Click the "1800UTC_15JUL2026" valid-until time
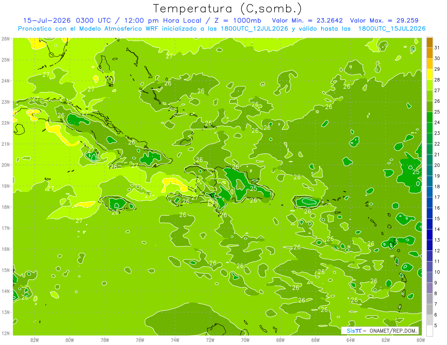The image size is (447, 345). point(391,29)
